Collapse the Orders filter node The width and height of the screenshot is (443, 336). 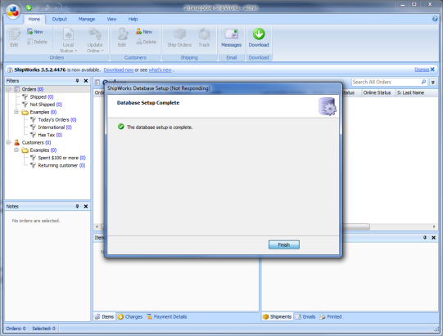(x=8, y=89)
